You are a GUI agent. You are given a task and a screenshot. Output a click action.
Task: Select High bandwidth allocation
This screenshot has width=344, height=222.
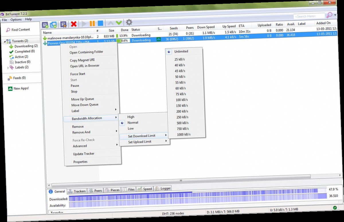pos(131,117)
